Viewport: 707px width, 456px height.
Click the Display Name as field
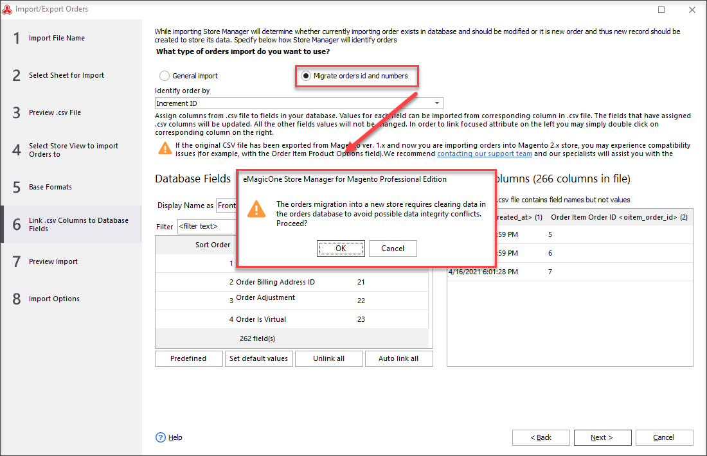(x=226, y=206)
